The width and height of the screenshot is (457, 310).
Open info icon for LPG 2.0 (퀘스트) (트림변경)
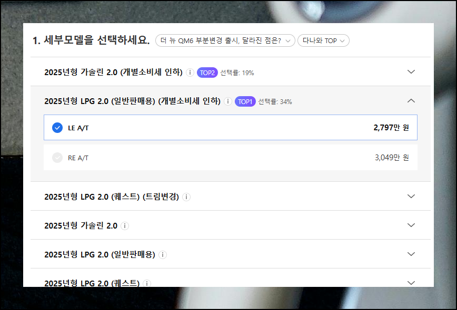point(186,197)
